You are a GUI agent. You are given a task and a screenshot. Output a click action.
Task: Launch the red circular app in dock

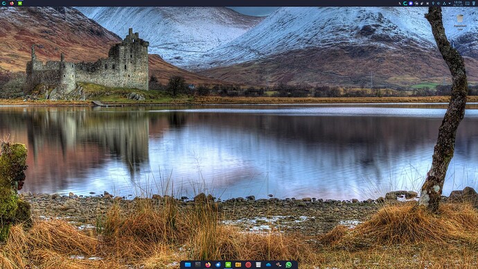[248, 265]
